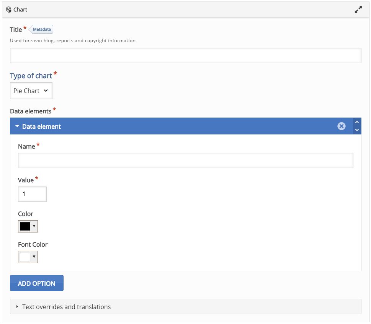Click the fullscreen expand arrows icon
The height and width of the screenshot is (324, 371).
[x=358, y=10]
